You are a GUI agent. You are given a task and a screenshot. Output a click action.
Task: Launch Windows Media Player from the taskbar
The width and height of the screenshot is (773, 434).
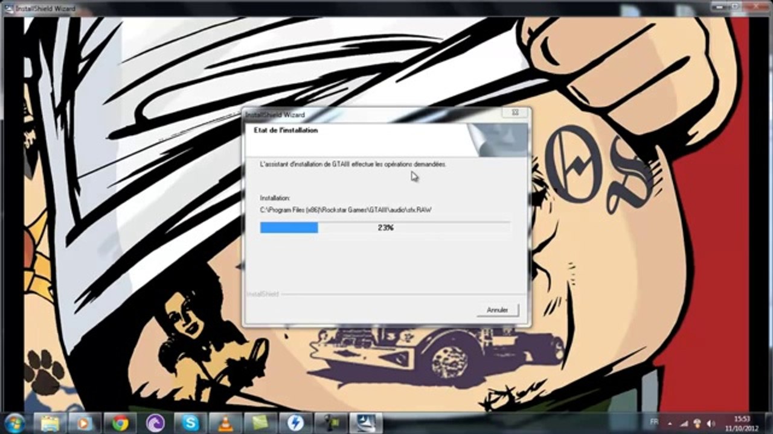click(85, 423)
